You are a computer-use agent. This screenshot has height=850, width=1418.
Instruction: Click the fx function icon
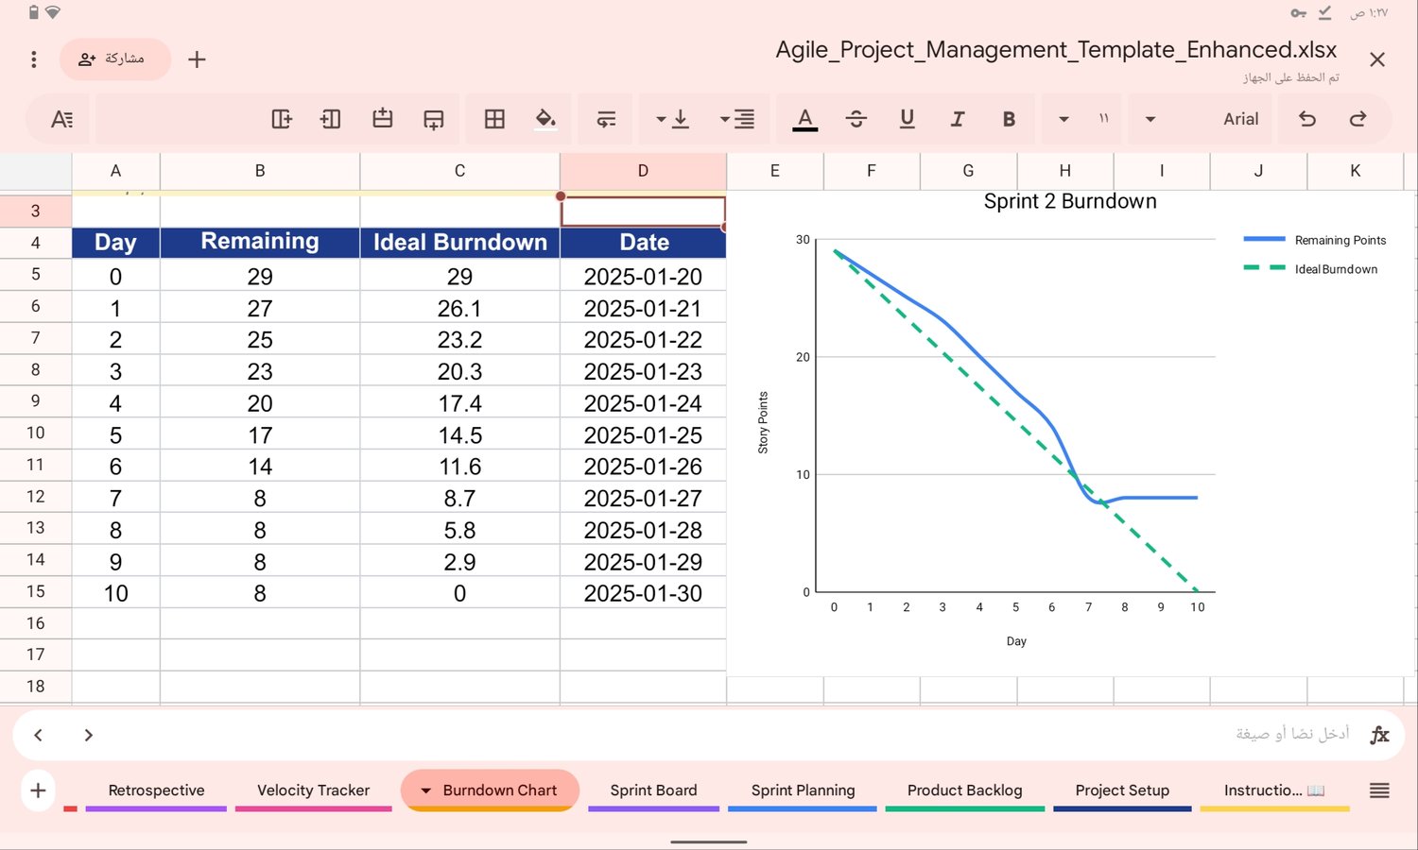1379,735
